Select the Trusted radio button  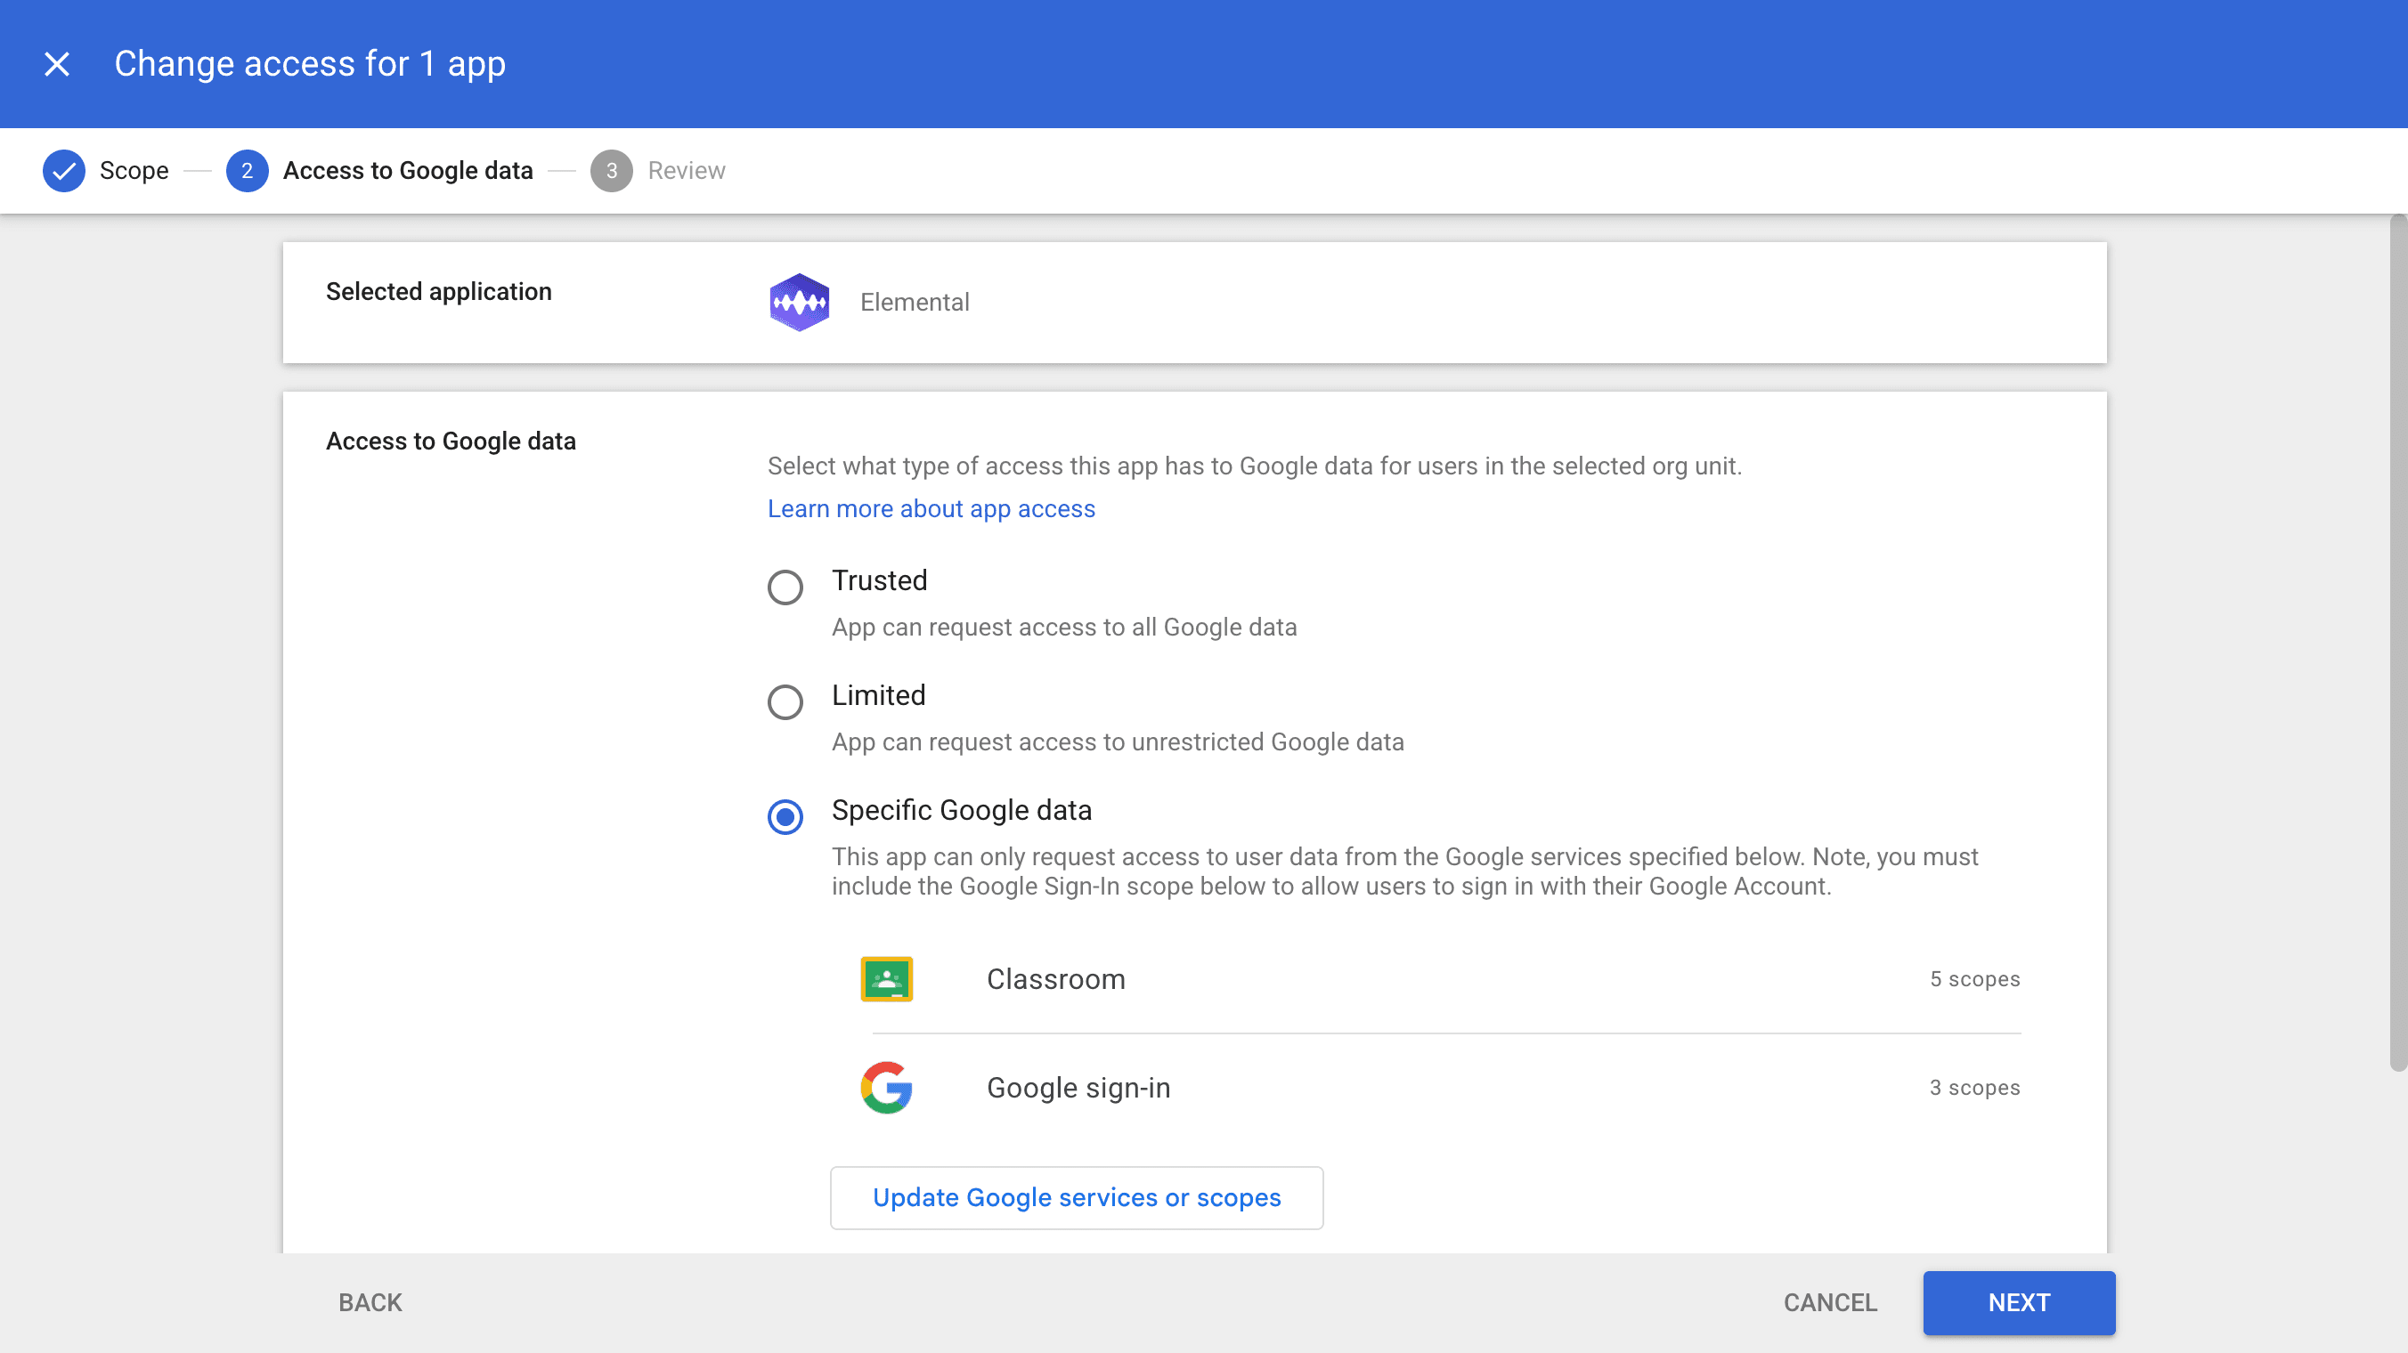785,587
